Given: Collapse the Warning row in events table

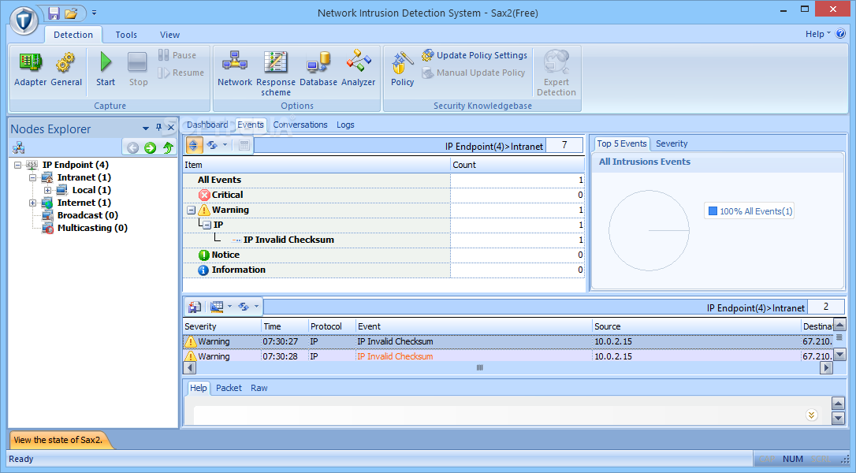Looking at the screenshot, I should [191, 210].
